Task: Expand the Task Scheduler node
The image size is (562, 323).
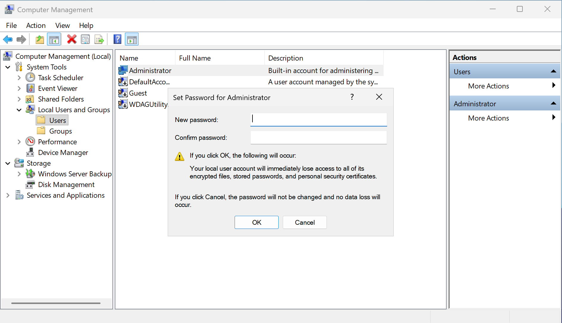Action: pos(19,78)
